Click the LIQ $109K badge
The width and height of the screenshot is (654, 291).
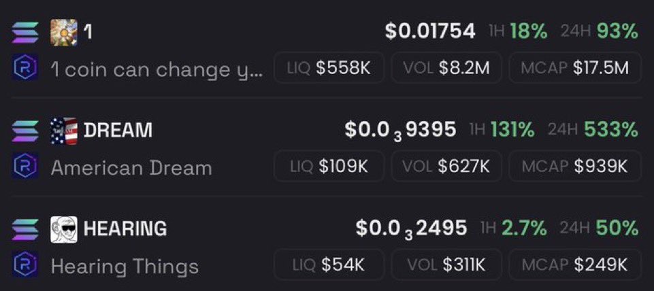click(329, 167)
